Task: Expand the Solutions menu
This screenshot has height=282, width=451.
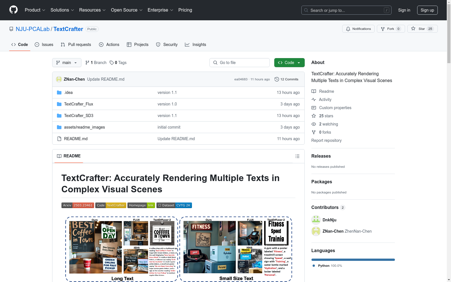Action: (62, 10)
